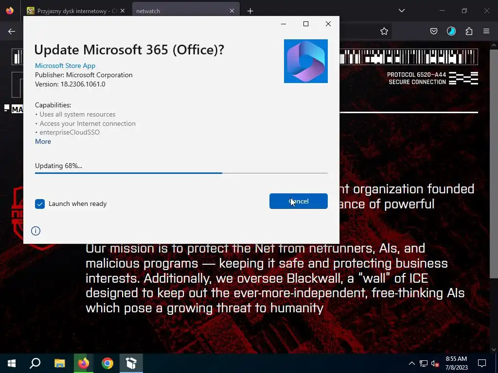Uncheck the Launch when ready checkbox
This screenshot has height=373, width=498.
pos(40,204)
